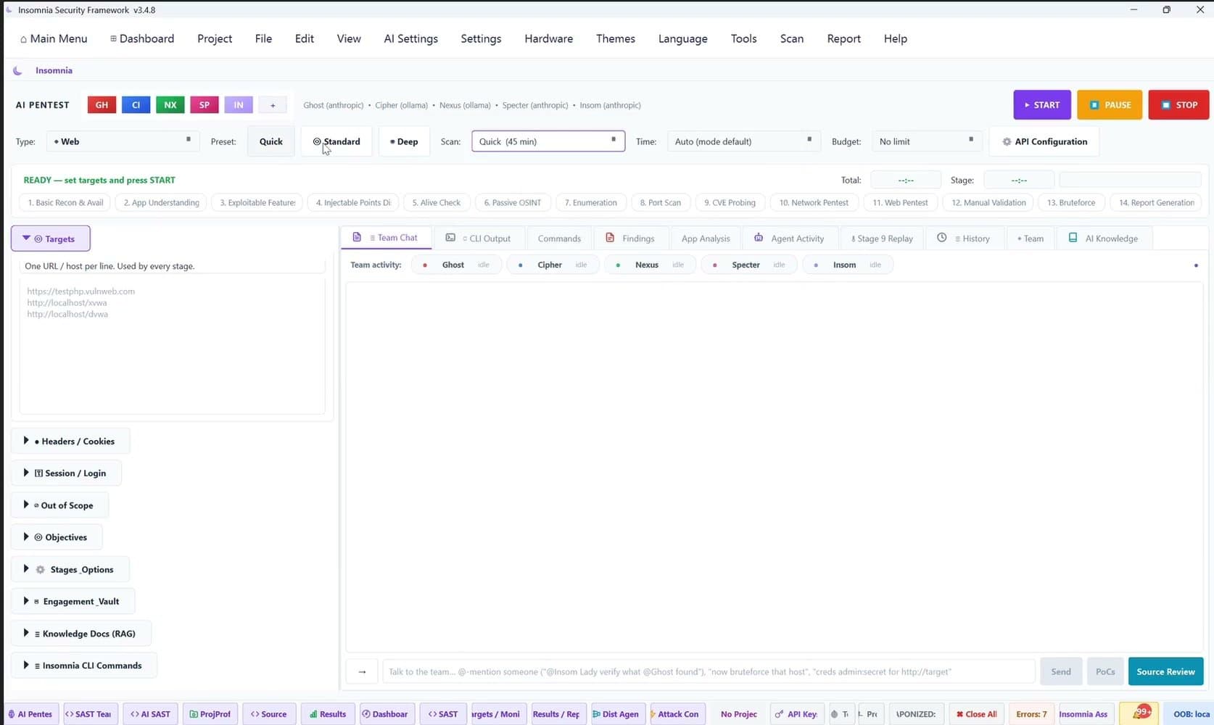Screen dimensions: 1214x725
Task: Expand the Objectives section
Action: (x=57, y=537)
